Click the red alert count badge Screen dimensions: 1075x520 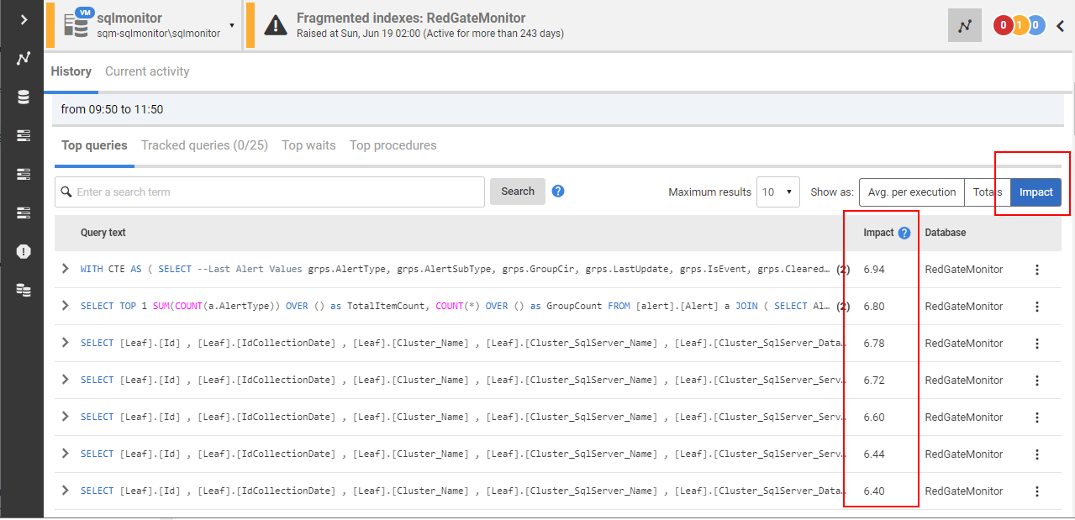coord(1002,26)
